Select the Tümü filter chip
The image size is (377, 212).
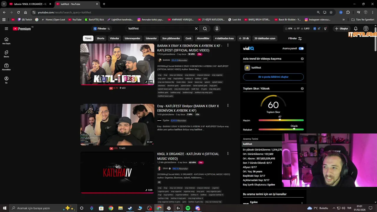(88, 39)
